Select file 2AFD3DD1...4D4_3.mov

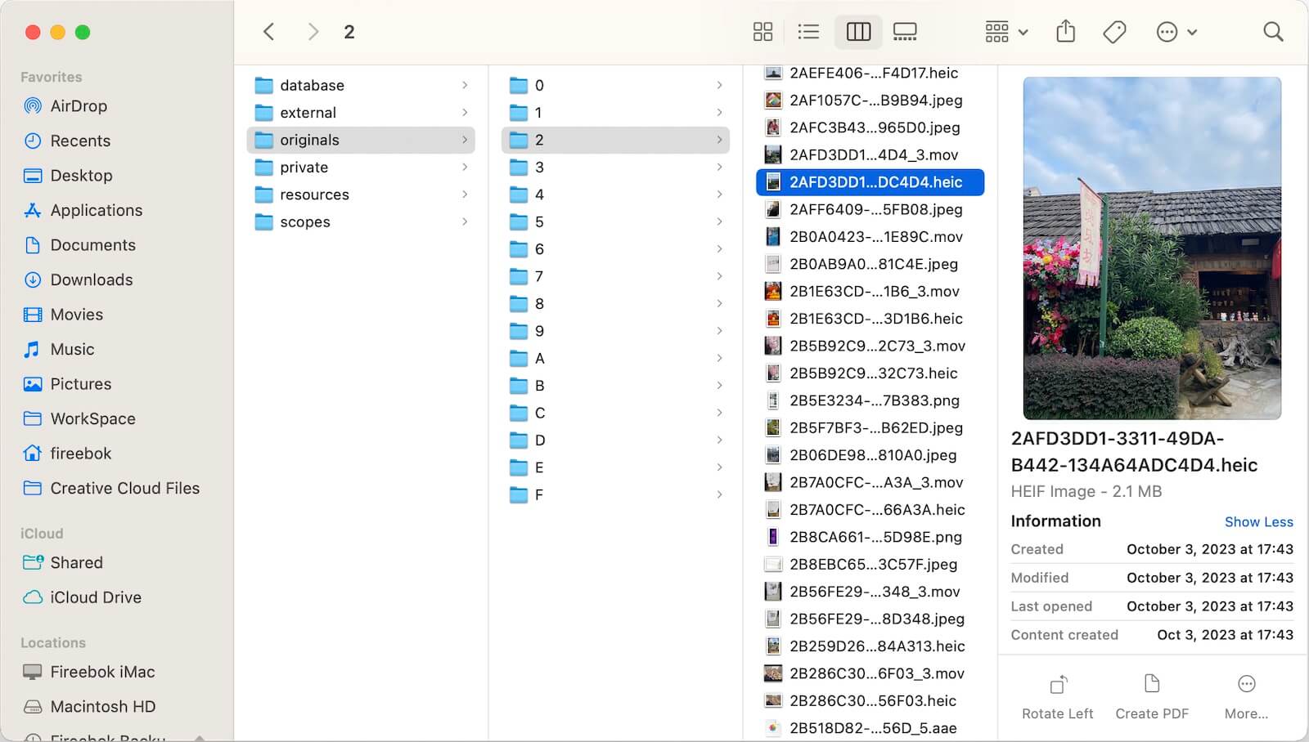point(870,154)
